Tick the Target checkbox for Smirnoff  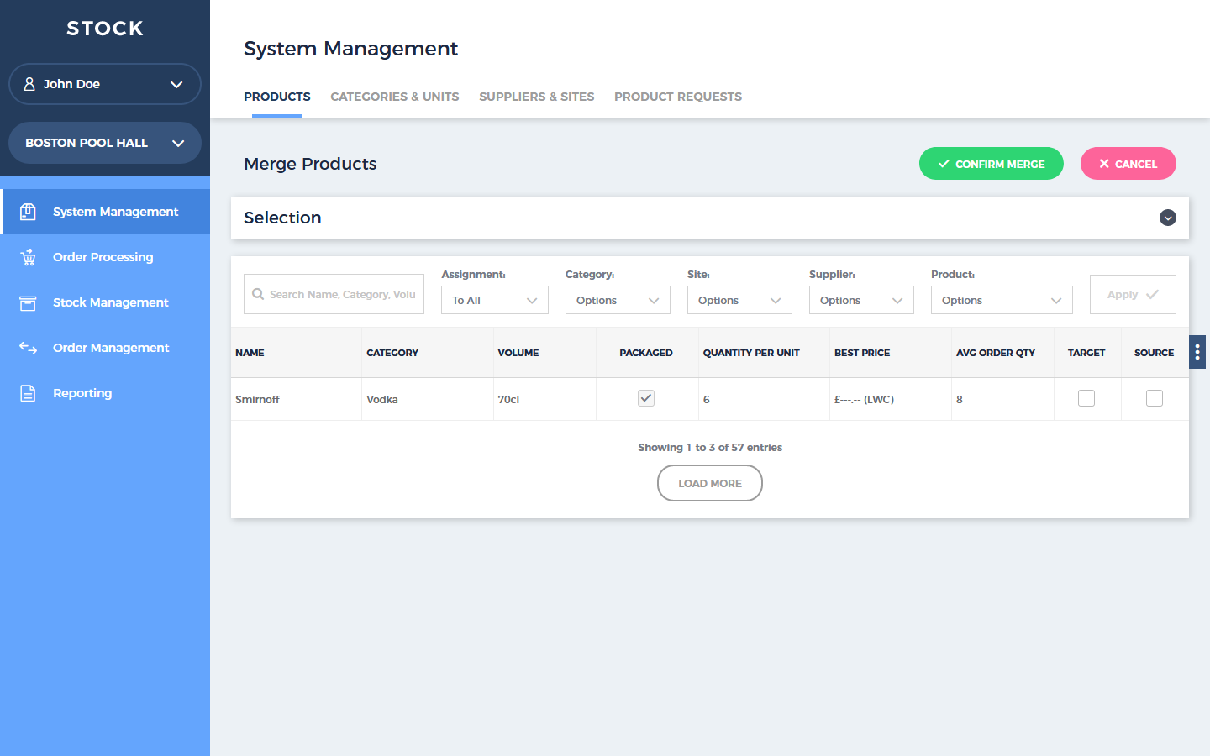(1086, 398)
